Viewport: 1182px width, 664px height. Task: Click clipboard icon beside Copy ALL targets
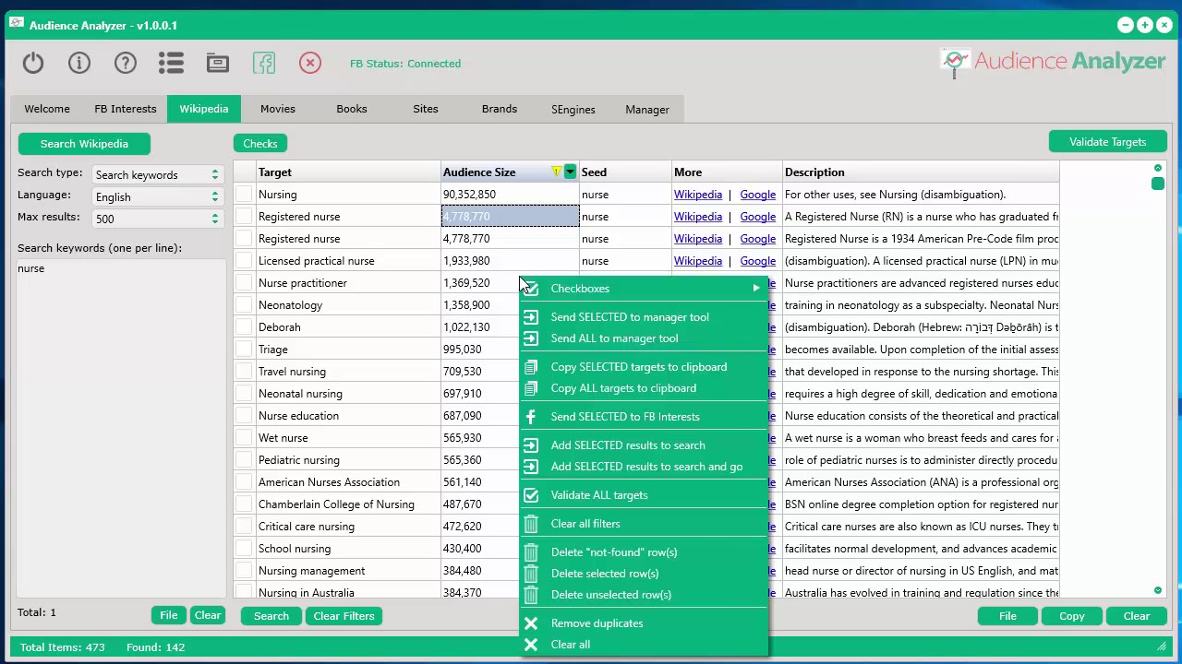point(531,388)
